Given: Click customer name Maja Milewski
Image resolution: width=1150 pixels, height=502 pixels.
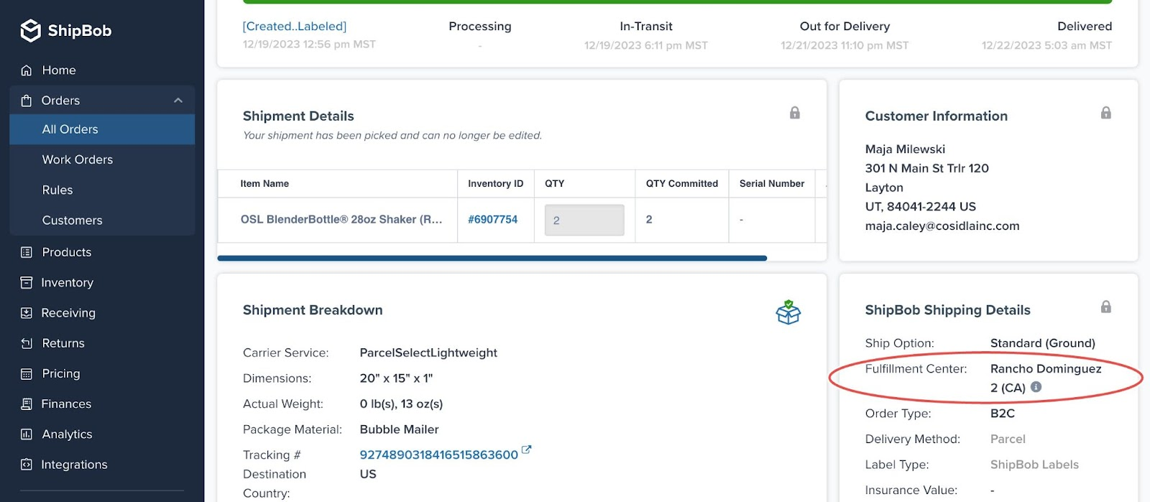Looking at the screenshot, I should (905, 149).
